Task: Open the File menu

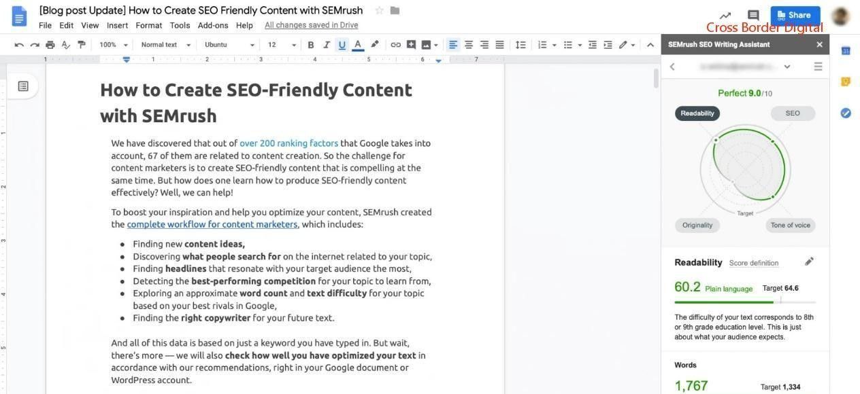Action: pyautogui.click(x=45, y=25)
